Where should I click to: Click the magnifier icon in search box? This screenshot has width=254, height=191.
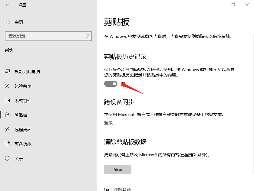point(87,36)
